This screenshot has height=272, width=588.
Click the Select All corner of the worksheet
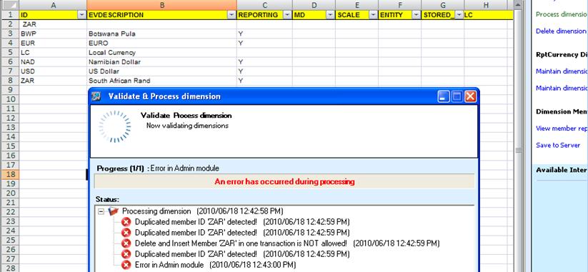[x=10, y=5]
